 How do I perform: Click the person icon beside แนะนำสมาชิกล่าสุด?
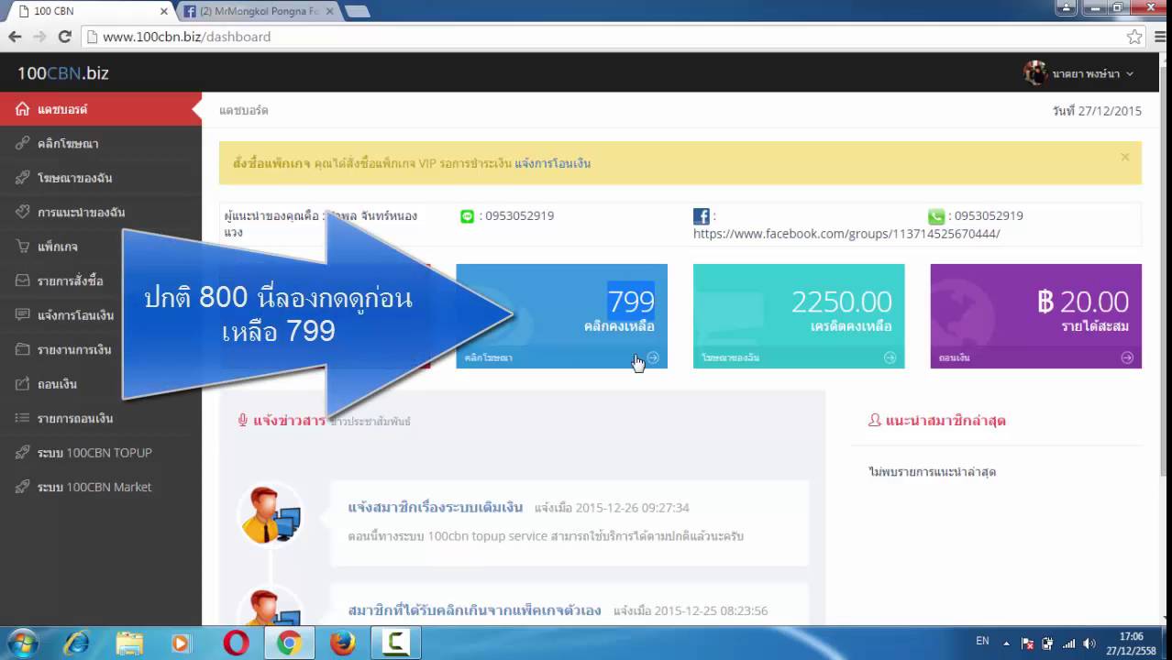click(x=875, y=421)
